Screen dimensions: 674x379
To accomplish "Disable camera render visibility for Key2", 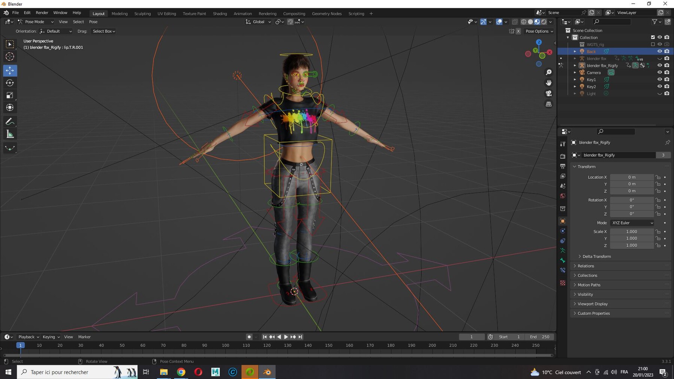I will [667, 86].
